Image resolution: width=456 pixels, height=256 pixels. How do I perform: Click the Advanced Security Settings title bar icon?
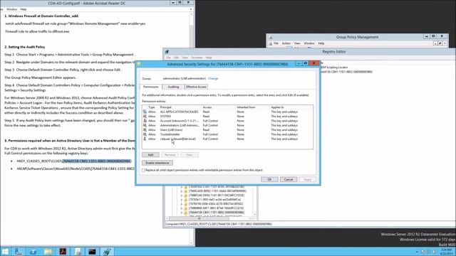pos(139,64)
